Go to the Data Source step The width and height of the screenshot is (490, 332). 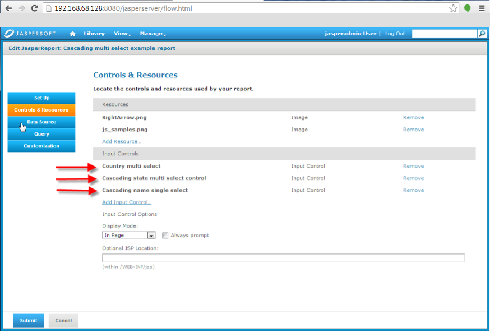[41, 122]
